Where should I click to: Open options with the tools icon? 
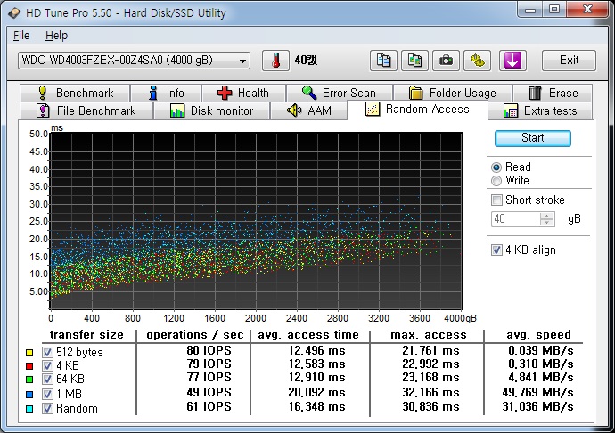pos(478,61)
